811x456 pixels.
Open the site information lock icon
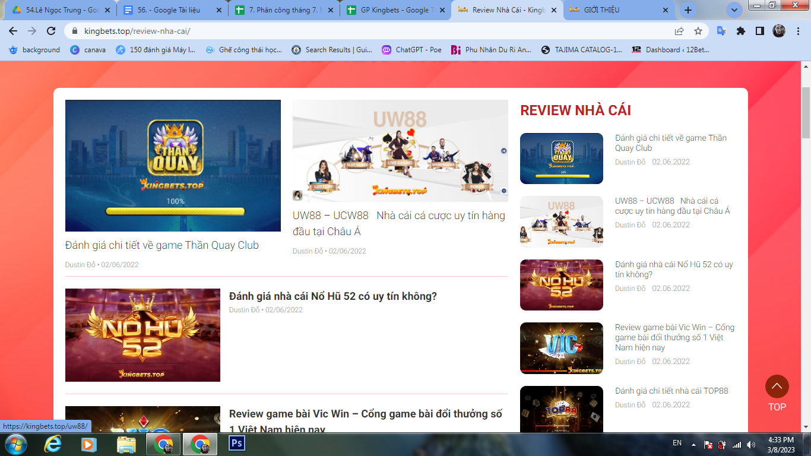click(75, 31)
